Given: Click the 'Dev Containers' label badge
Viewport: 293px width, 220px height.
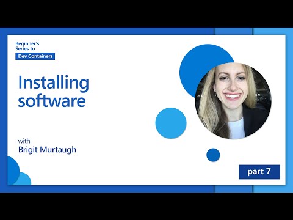Looking at the screenshot, I should (x=35, y=56).
